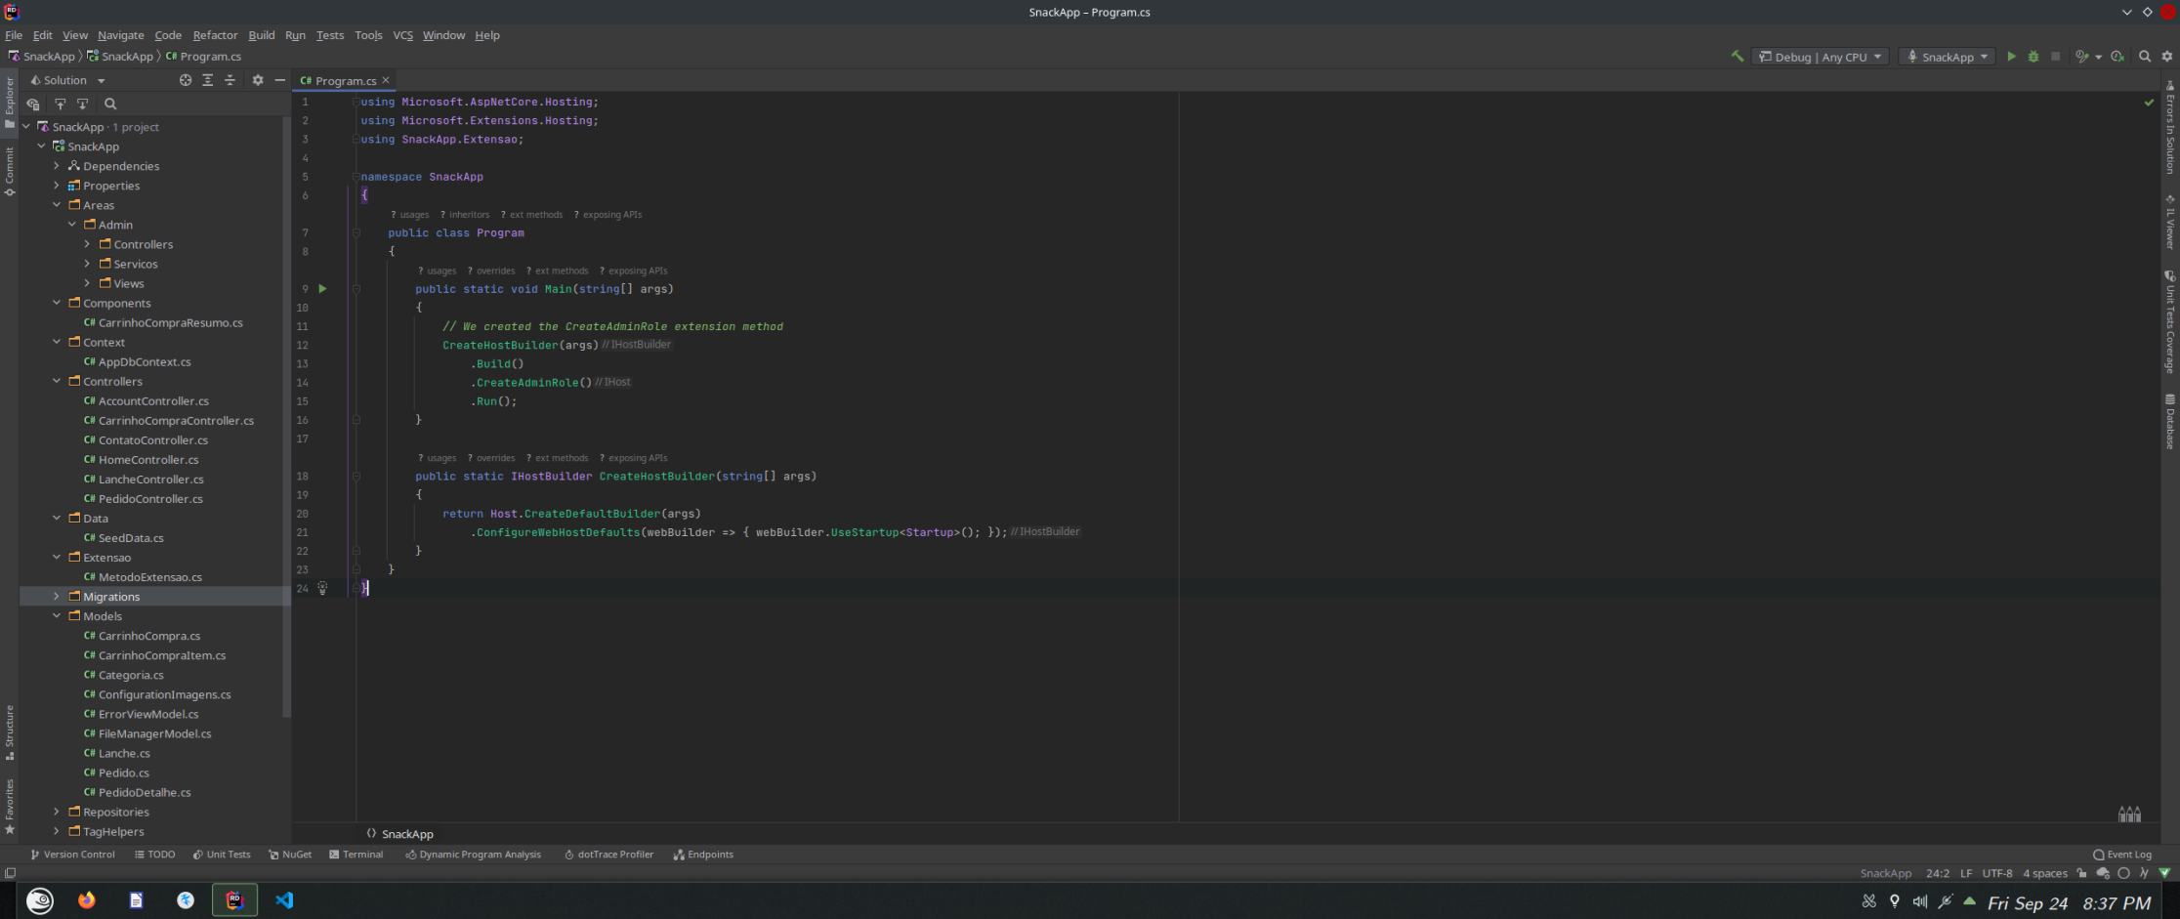Toggle Show All Files eye icon
This screenshot has height=919, width=2180.
(x=33, y=104)
